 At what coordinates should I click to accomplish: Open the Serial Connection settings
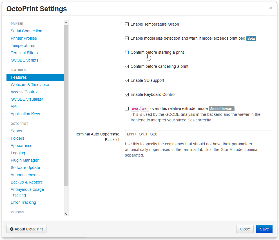coord(26,31)
